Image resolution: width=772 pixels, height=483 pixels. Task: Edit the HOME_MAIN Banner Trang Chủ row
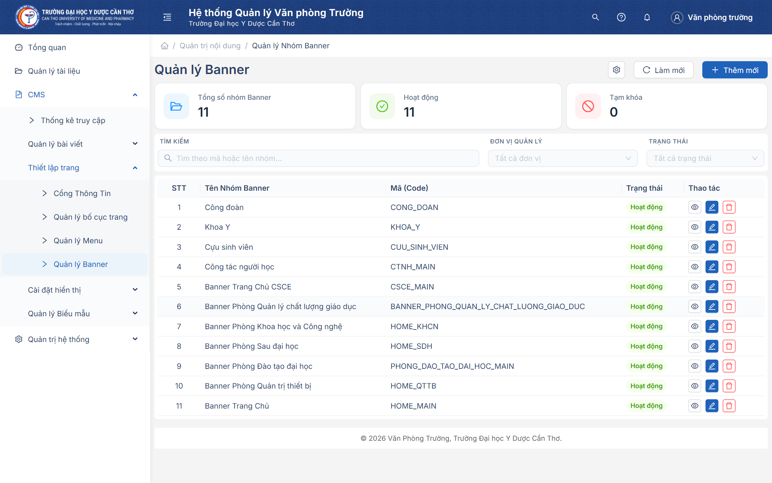(x=712, y=406)
